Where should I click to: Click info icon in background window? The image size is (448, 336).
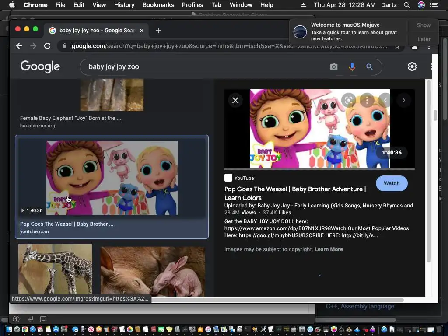(x=16, y=319)
